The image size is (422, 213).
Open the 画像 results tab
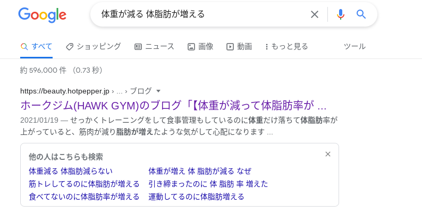(200, 47)
